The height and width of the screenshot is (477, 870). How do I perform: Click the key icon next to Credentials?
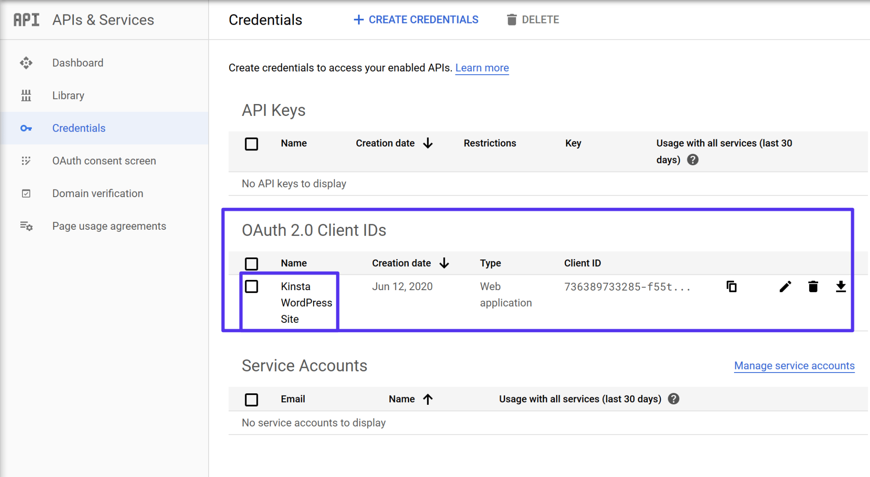[x=26, y=128]
